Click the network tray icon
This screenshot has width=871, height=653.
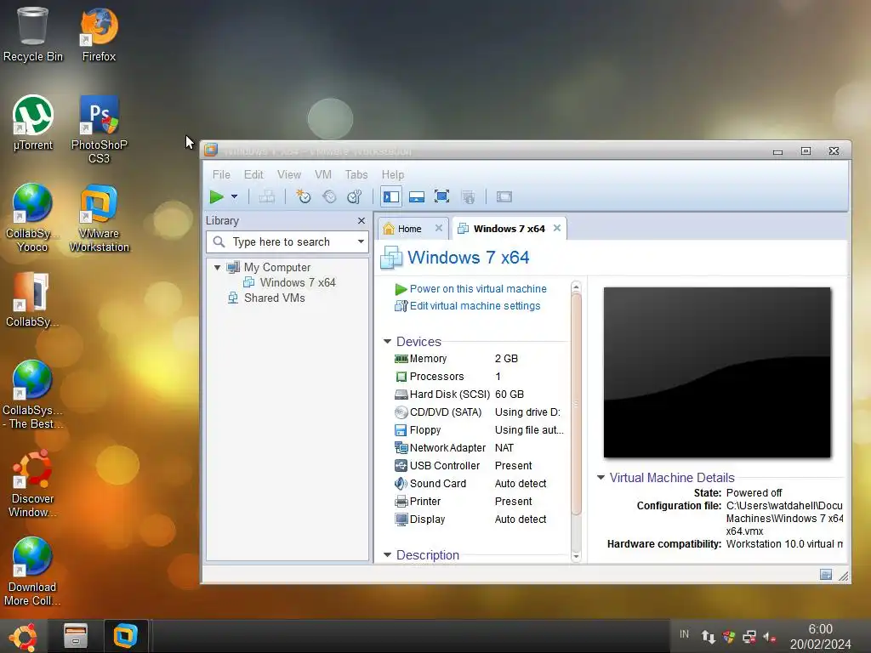point(749,637)
